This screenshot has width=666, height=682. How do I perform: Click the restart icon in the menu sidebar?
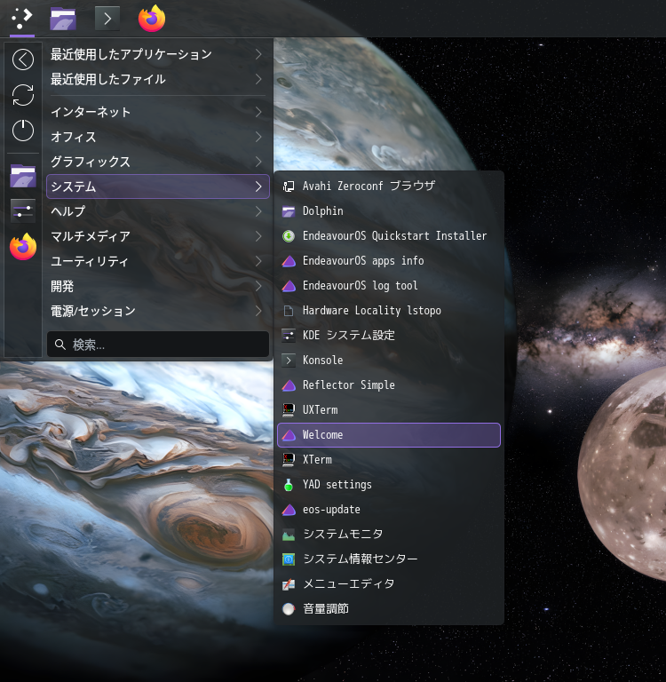(x=23, y=95)
